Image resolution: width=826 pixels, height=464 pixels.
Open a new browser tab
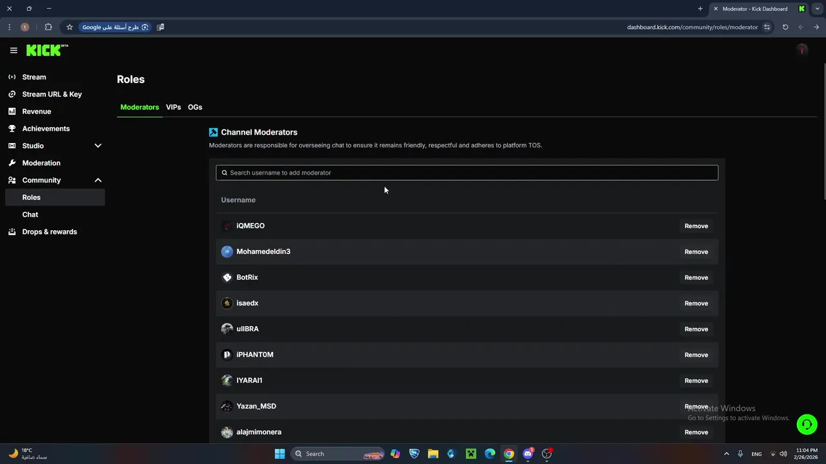pyautogui.click(x=700, y=8)
